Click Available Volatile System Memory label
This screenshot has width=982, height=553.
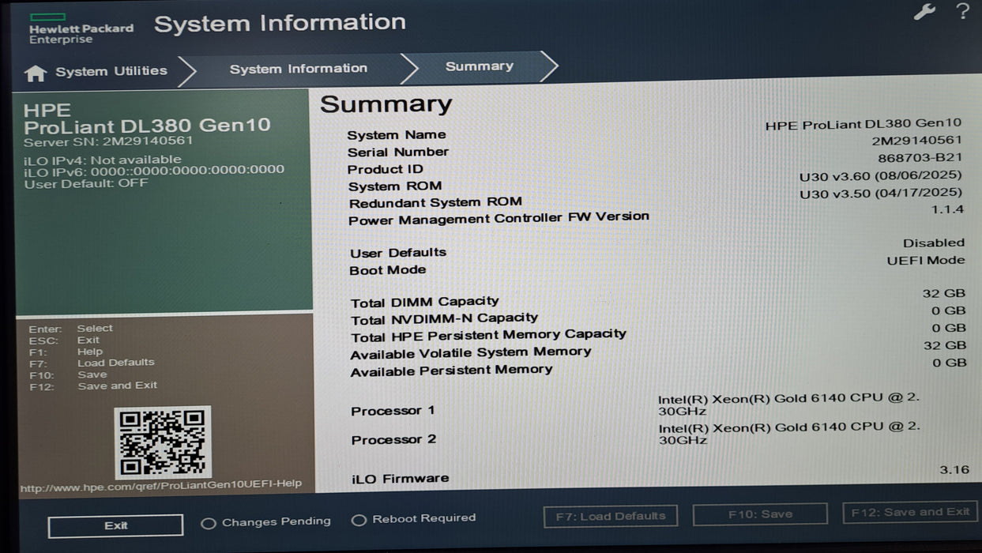tap(471, 353)
